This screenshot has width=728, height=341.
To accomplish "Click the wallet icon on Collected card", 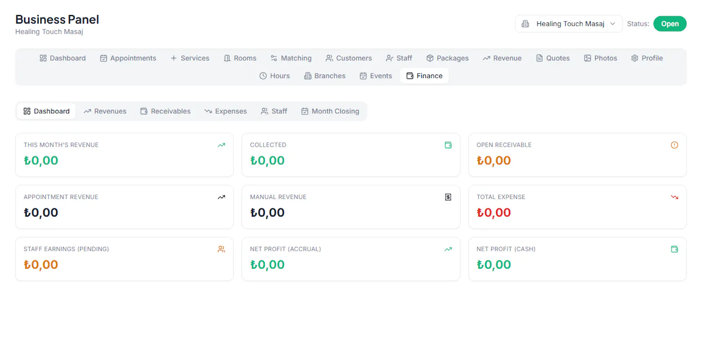I will (x=448, y=145).
